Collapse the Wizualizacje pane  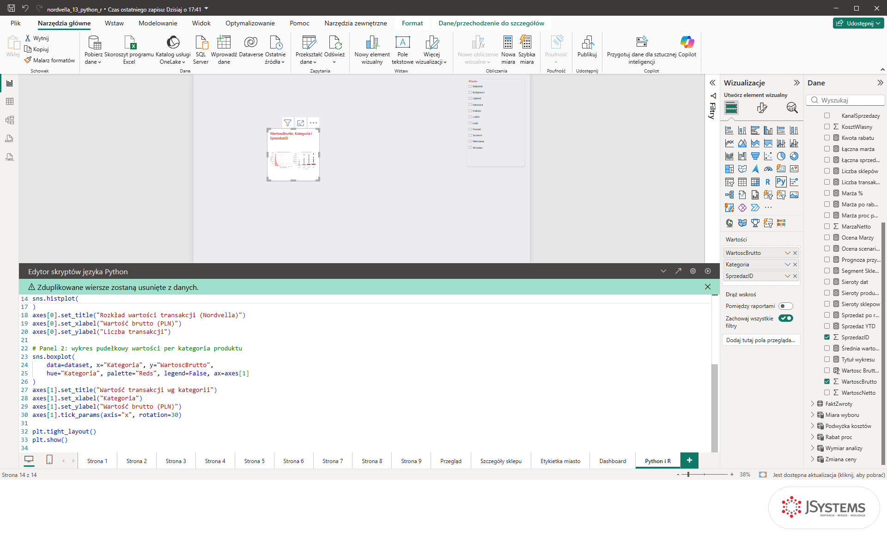(796, 83)
